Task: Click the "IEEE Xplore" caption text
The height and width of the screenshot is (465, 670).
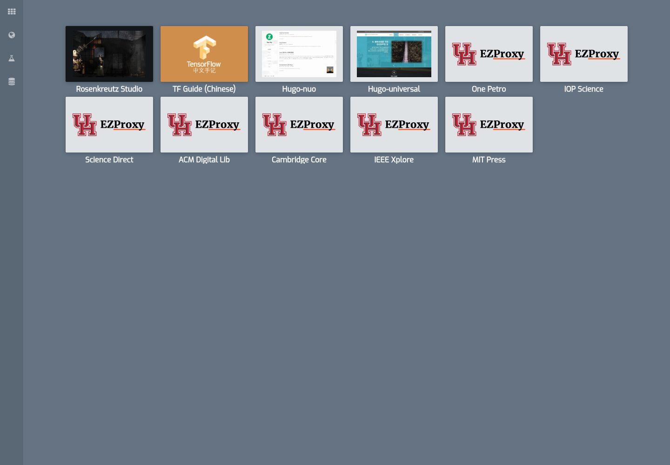Action: [x=394, y=159]
